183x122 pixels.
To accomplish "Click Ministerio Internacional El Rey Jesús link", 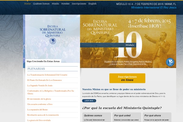I will pyautogui.click(x=154, y=8).
